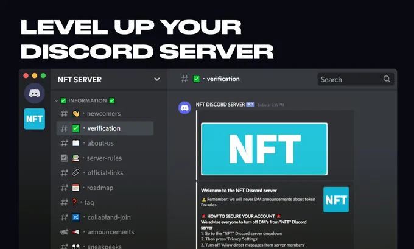Click the message timestamp Today at 7:16 PM
The image size is (414, 249).
[271, 105]
